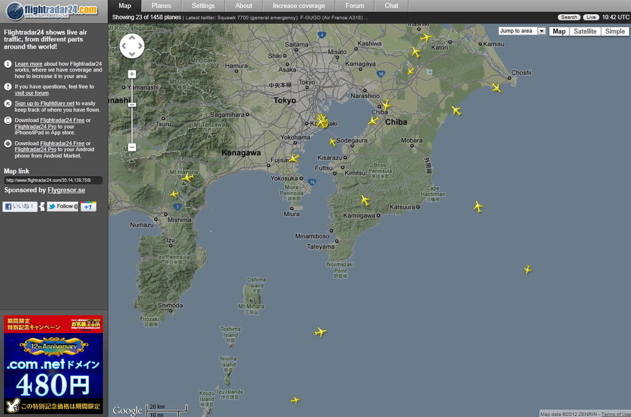Switch map view to Satellite

[585, 31]
